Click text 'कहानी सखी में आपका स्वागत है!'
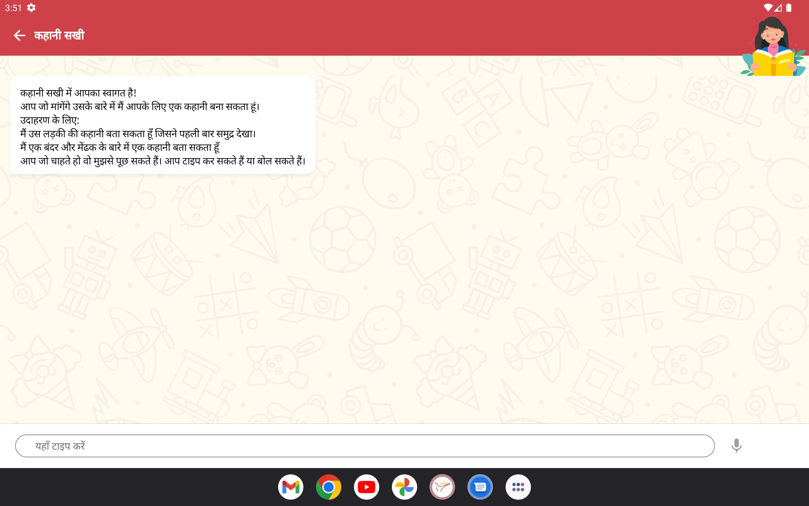This screenshot has width=809, height=506. point(78,93)
